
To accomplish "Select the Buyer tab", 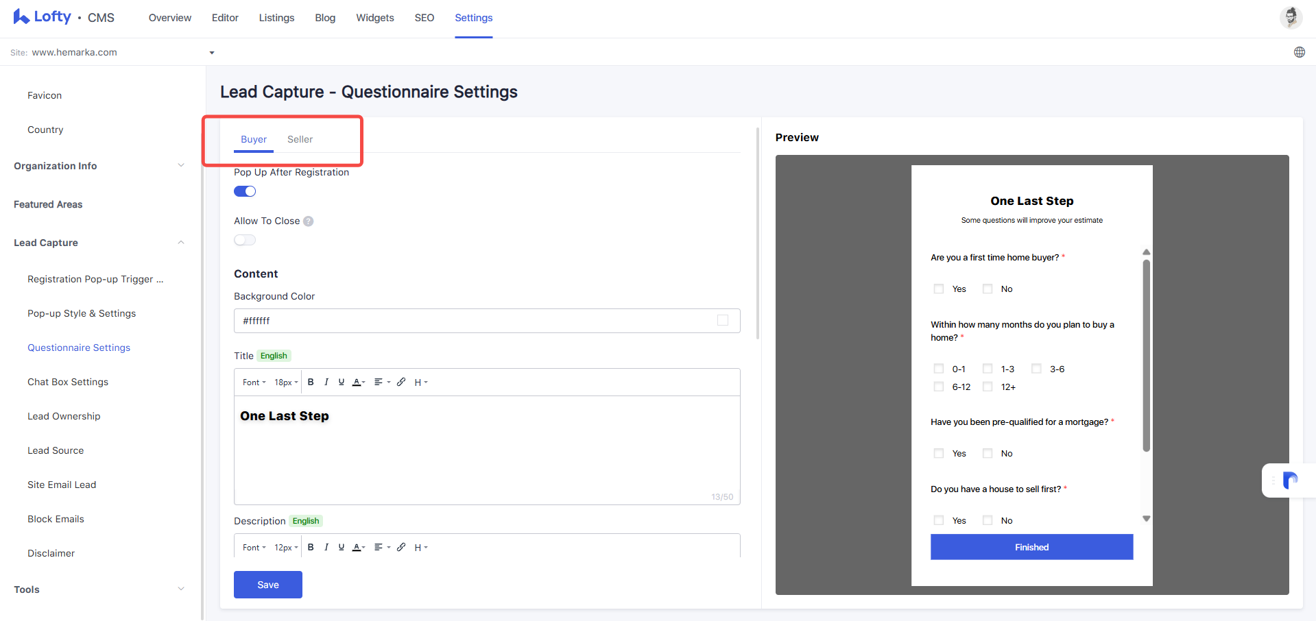I will [254, 139].
